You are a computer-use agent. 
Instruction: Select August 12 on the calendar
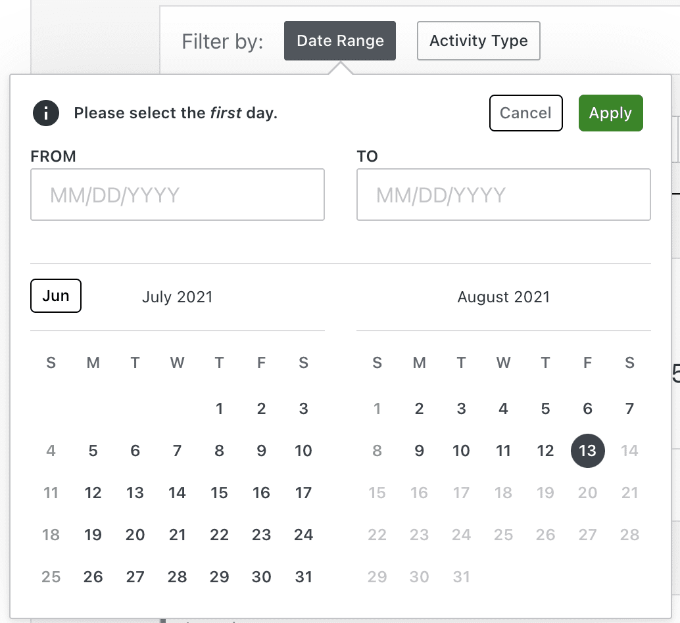pyautogui.click(x=545, y=451)
